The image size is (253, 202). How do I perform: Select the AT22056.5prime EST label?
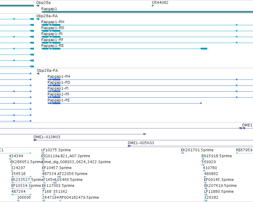(x=72, y=174)
